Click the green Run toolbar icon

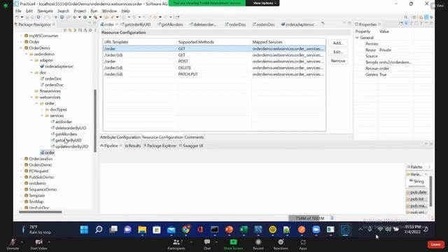(85, 17)
